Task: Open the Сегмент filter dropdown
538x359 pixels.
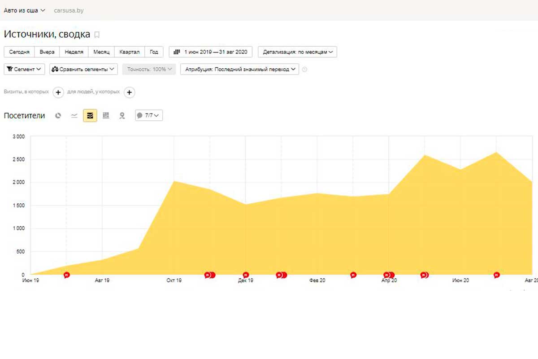Action: pos(25,70)
